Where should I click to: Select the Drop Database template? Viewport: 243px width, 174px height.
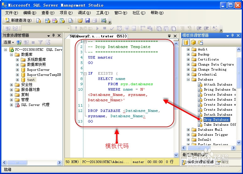pyautogui.click(x=216, y=120)
